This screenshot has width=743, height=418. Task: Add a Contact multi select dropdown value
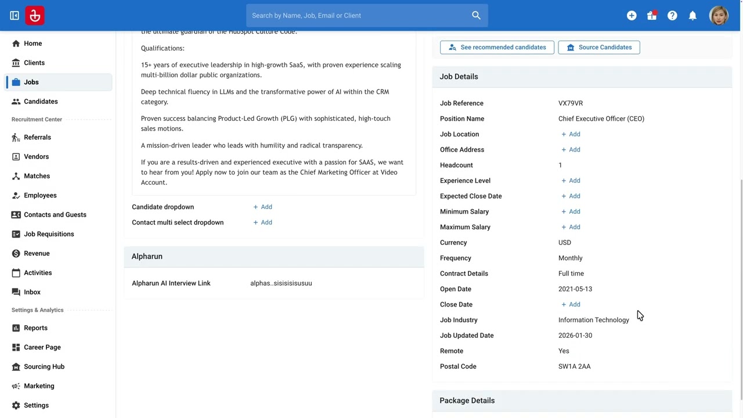click(262, 222)
